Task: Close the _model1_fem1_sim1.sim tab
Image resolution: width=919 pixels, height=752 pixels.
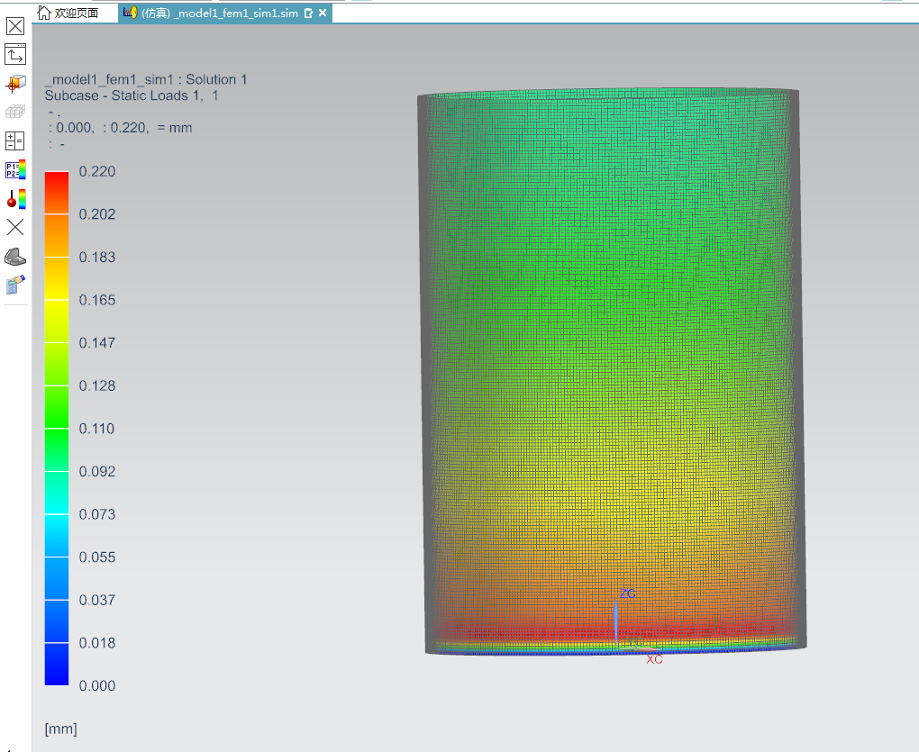Action: [x=323, y=13]
